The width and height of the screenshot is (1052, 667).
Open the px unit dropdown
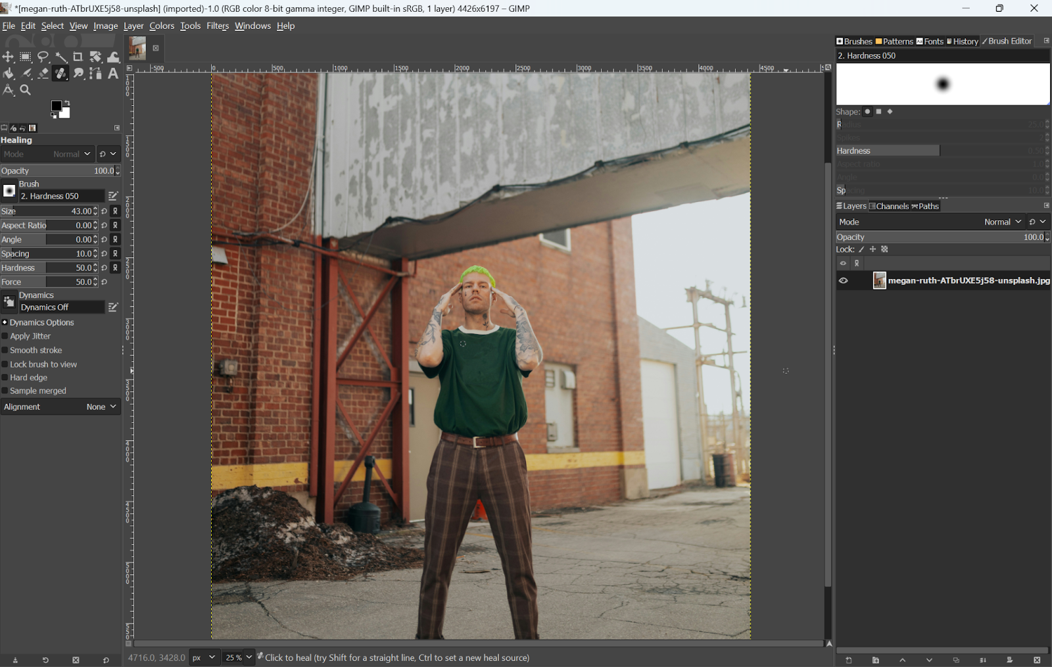click(x=203, y=657)
